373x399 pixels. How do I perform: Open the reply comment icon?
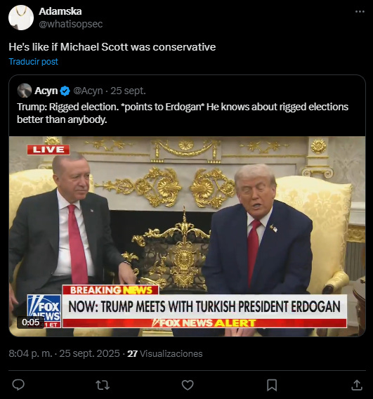18,385
